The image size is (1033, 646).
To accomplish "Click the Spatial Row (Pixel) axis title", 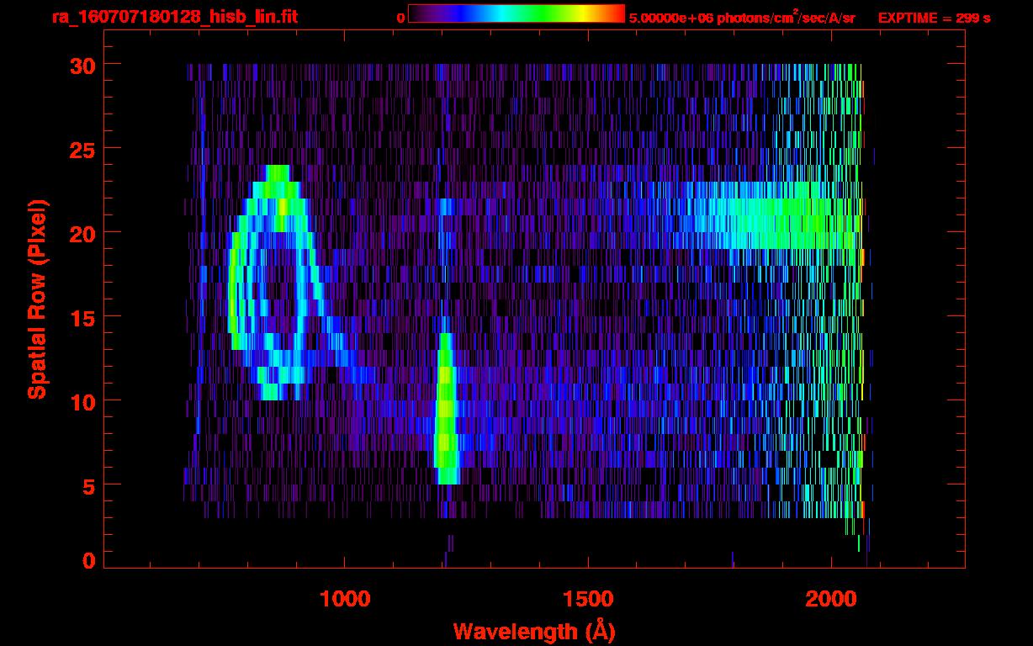I will click(x=36, y=299).
